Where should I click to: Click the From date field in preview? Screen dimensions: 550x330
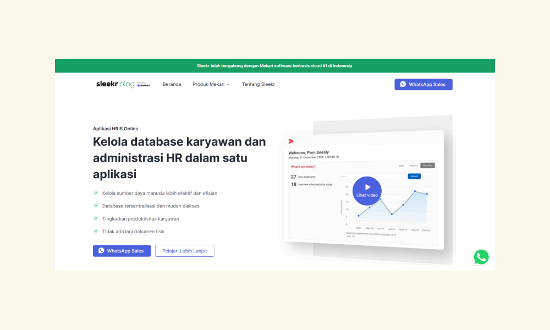[x=356, y=177]
